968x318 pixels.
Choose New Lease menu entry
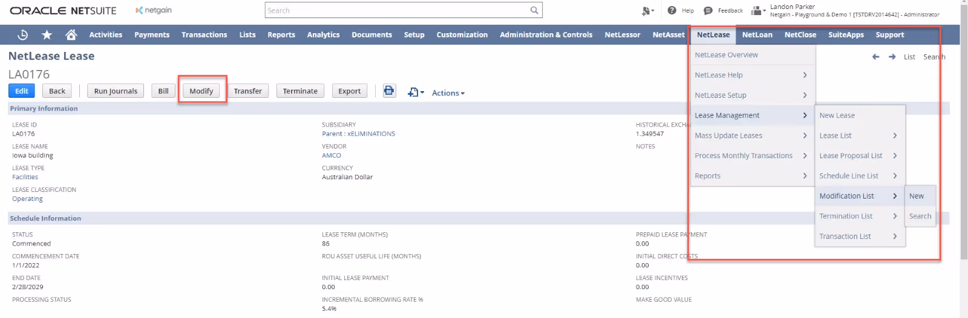(860, 115)
